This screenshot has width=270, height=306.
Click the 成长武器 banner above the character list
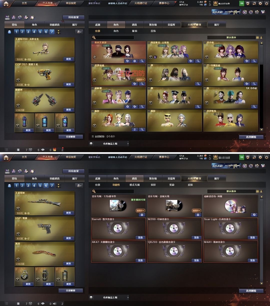226,12
